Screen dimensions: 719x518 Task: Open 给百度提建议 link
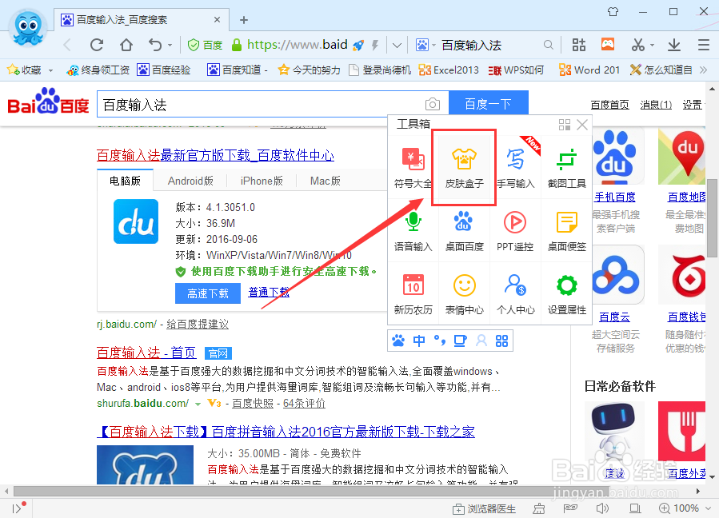(198, 324)
